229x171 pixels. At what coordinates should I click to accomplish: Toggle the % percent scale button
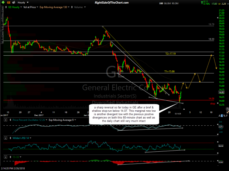click(224, 116)
